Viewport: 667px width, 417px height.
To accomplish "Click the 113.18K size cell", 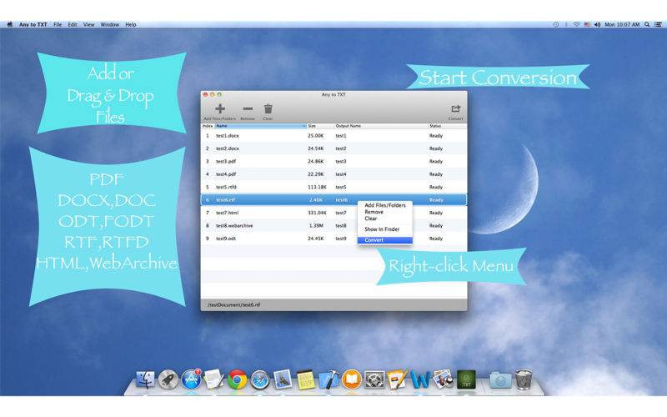I will click(x=317, y=187).
